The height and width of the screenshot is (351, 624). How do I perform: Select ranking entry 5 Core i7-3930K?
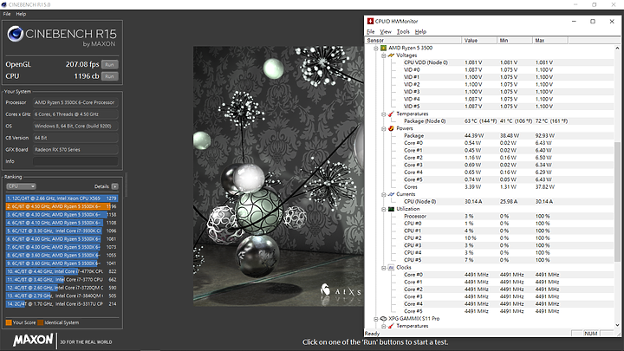click(x=62, y=231)
